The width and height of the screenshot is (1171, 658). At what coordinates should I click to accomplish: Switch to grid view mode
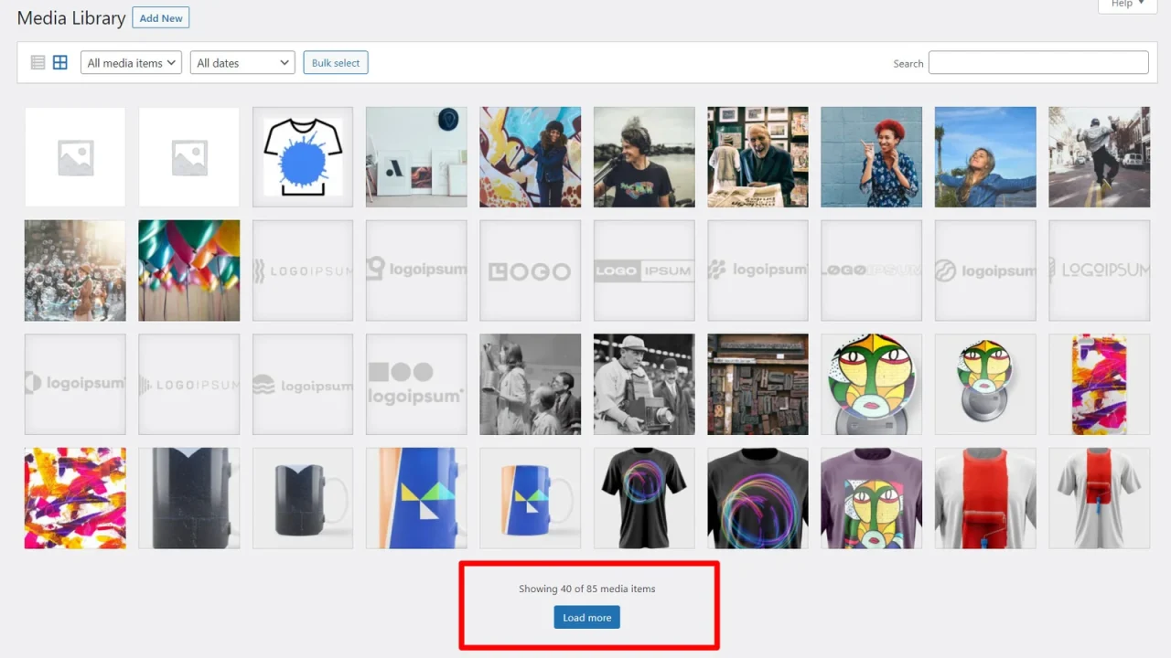[x=59, y=62]
